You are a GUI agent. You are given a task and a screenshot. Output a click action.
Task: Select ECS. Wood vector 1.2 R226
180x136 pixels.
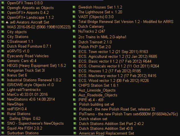click(114, 80)
